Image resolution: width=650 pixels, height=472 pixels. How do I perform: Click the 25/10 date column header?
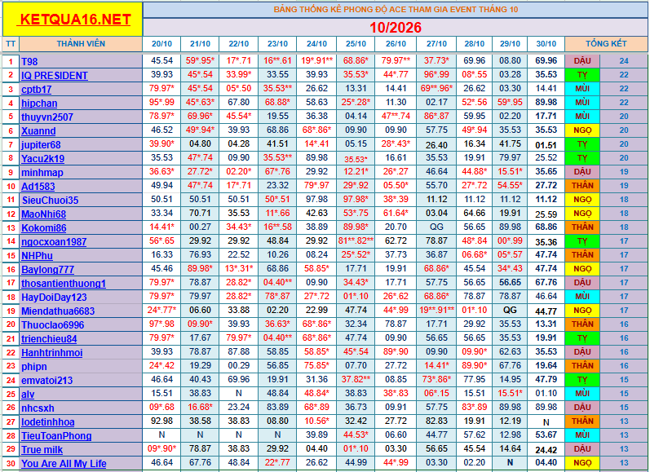coord(356,44)
